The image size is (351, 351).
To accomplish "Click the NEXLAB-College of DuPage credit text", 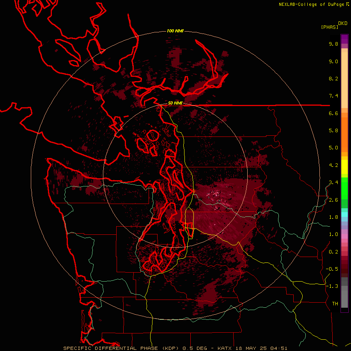I will point(312,4).
